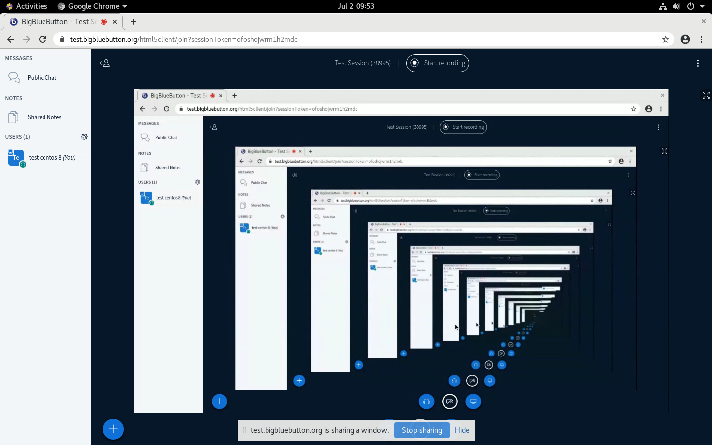
Task: Click inside the browser address bar
Action: [x=297, y=39]
